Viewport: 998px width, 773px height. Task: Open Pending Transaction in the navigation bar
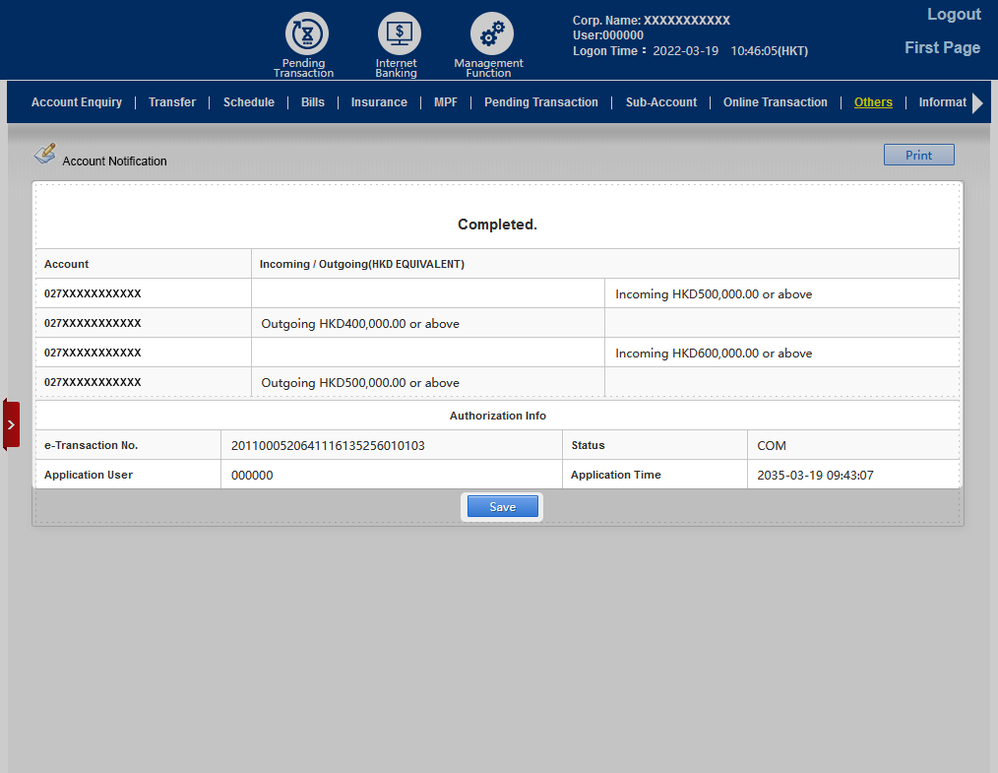pos(541,102)
